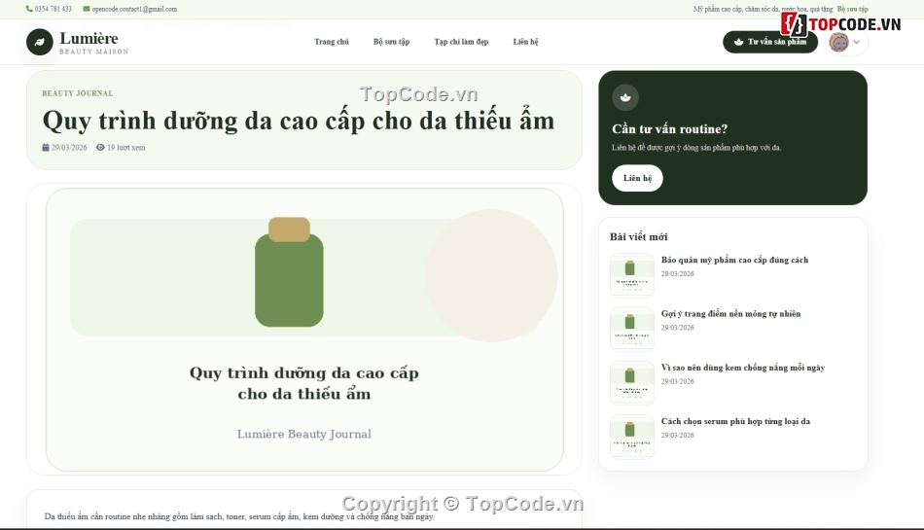Click thumbnail of Gợi ý trang điểm article
This screenshot has height=530, width=924.
point(631,330)
